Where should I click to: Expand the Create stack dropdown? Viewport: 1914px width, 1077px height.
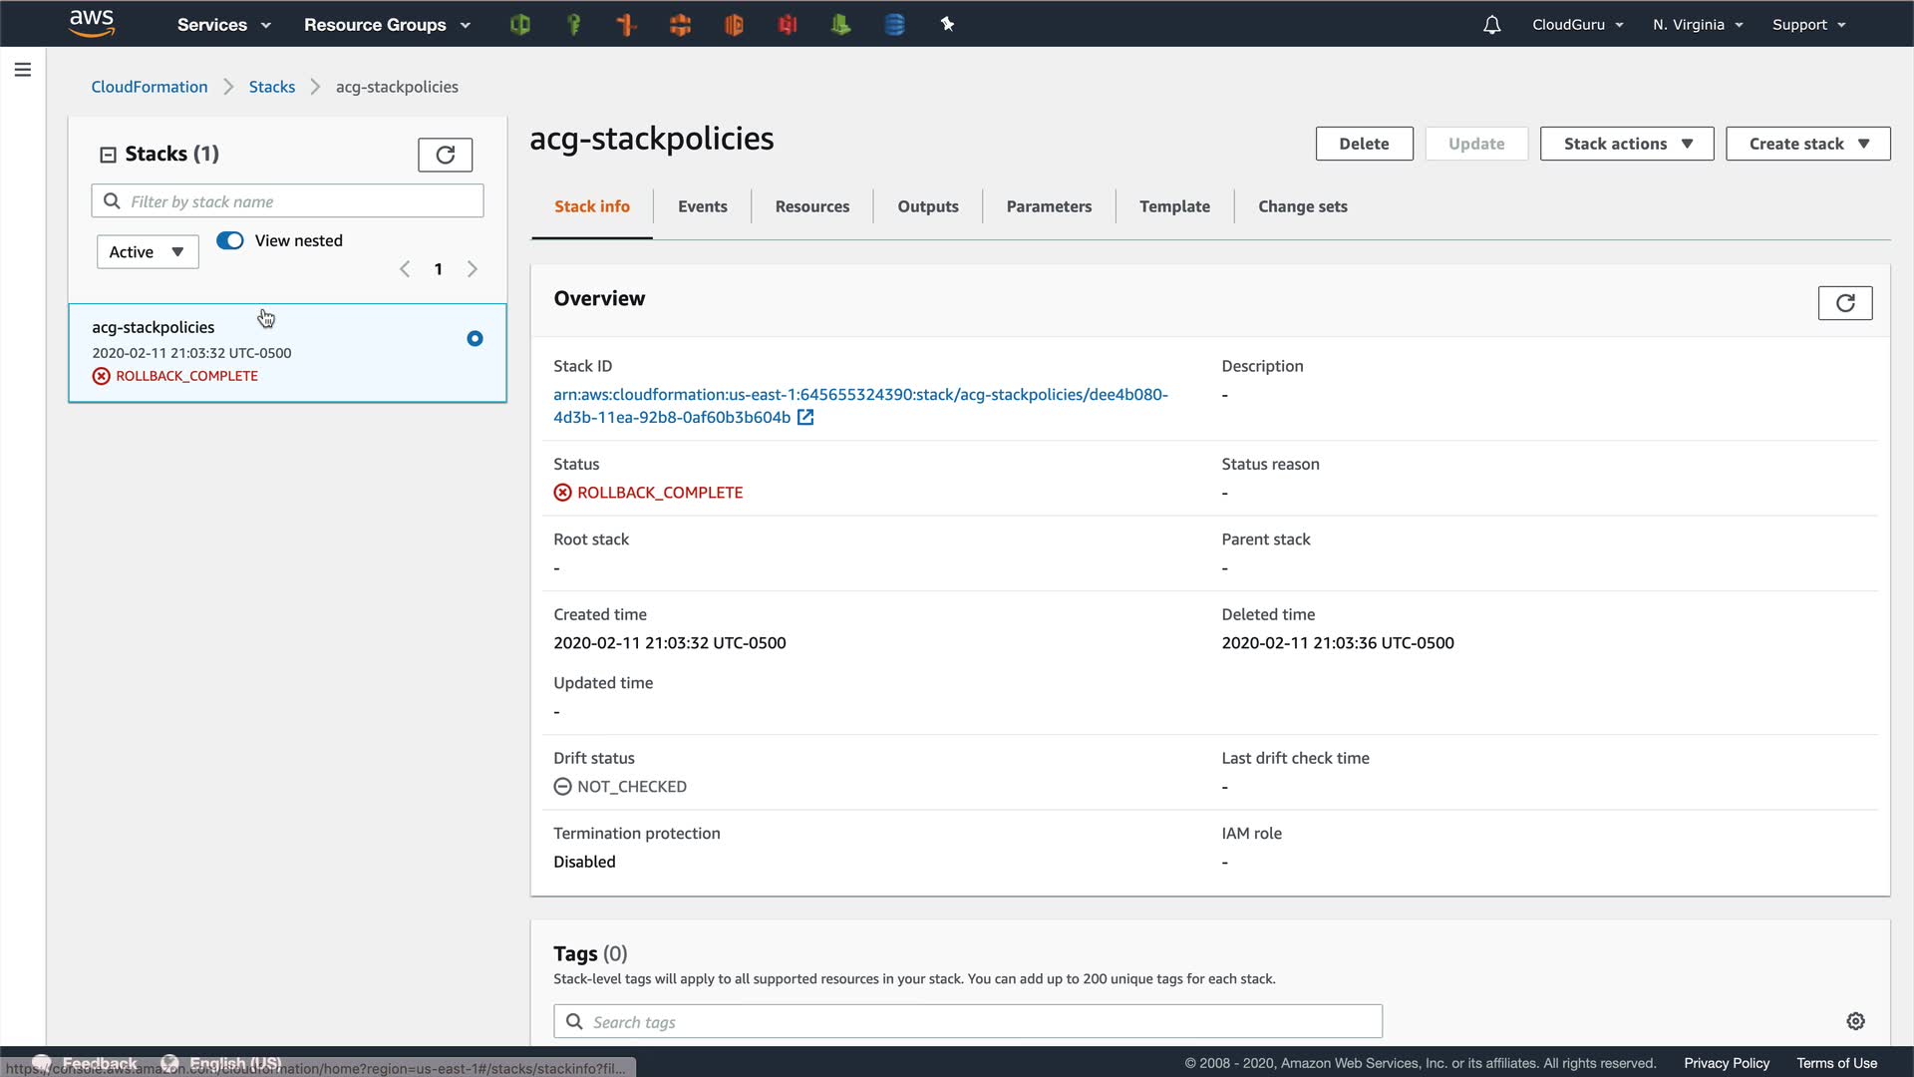pos(1807,144)
